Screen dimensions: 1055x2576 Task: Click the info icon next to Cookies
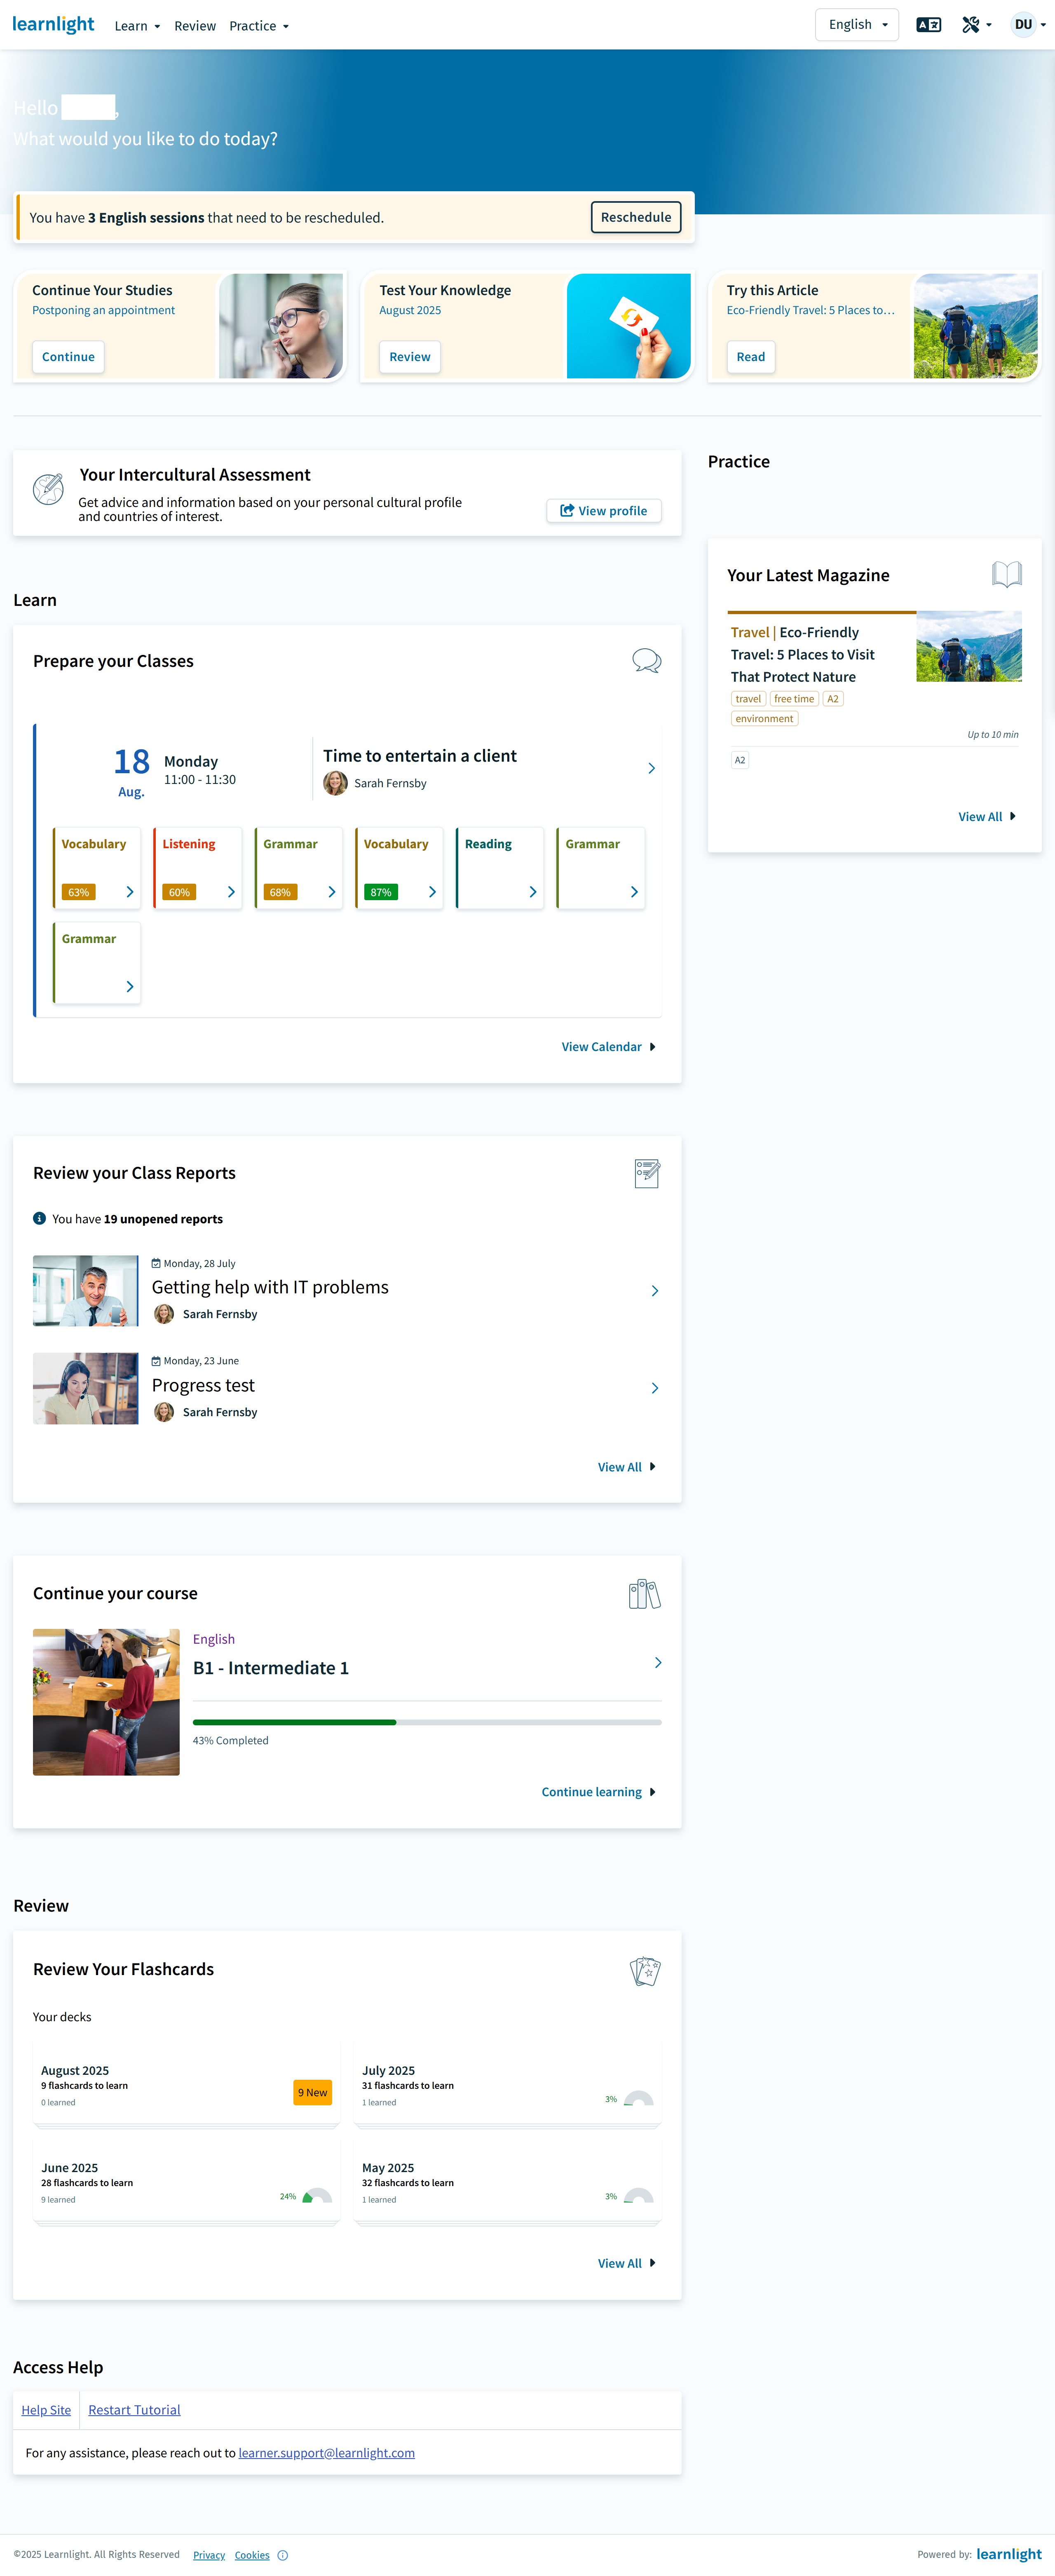click(x=283, y=2555)
